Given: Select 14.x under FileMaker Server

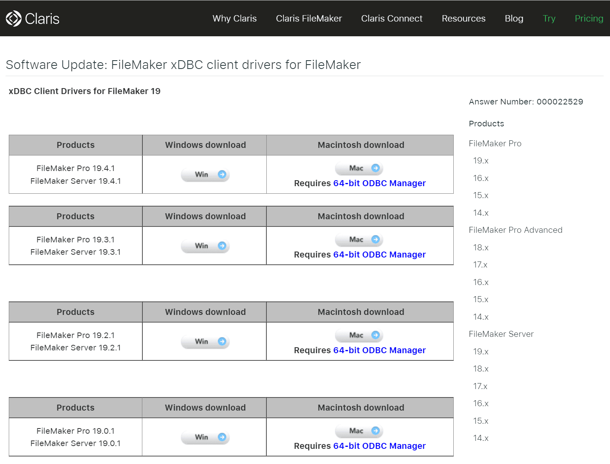Looking at the screenshot, I should pyautogui.click(x=481, y=438).
